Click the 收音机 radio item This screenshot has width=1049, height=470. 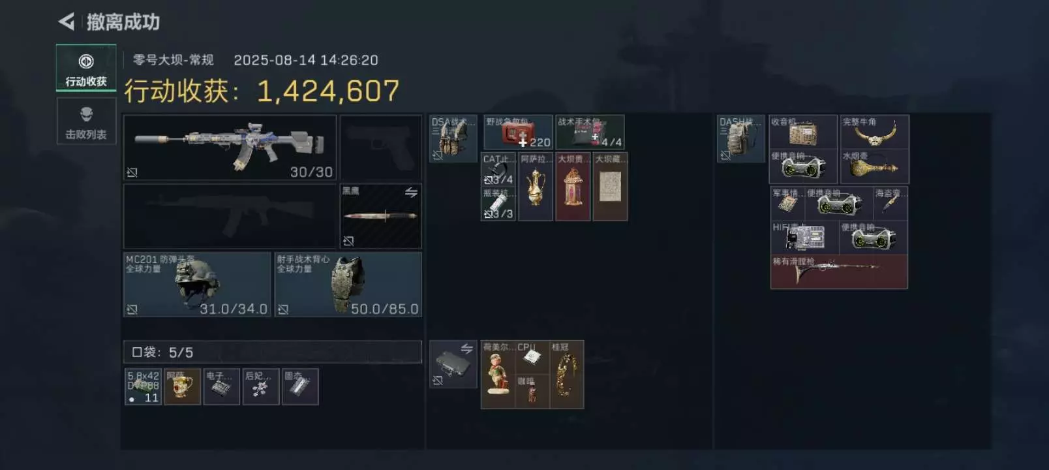point(803,133)
